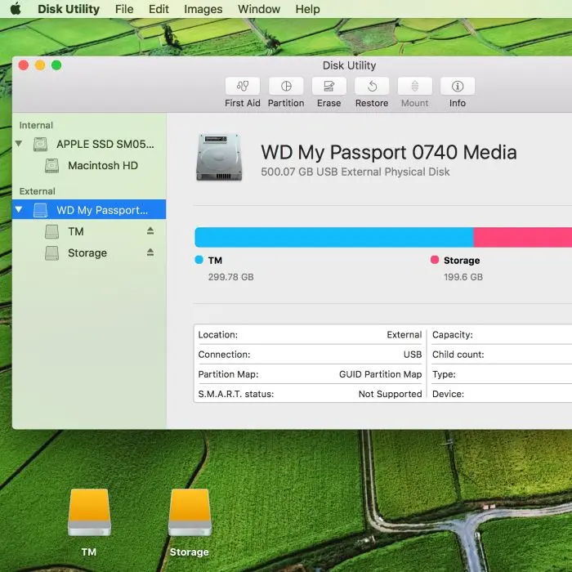The height and width of the screenshot is (572, 572).
Task: Click the Connection USB row
Action: click(x=310, y=354)
